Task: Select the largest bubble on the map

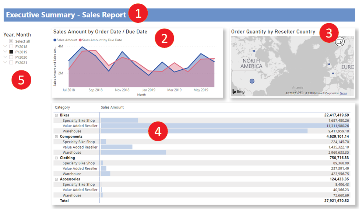Action: (x=252, y=81)
